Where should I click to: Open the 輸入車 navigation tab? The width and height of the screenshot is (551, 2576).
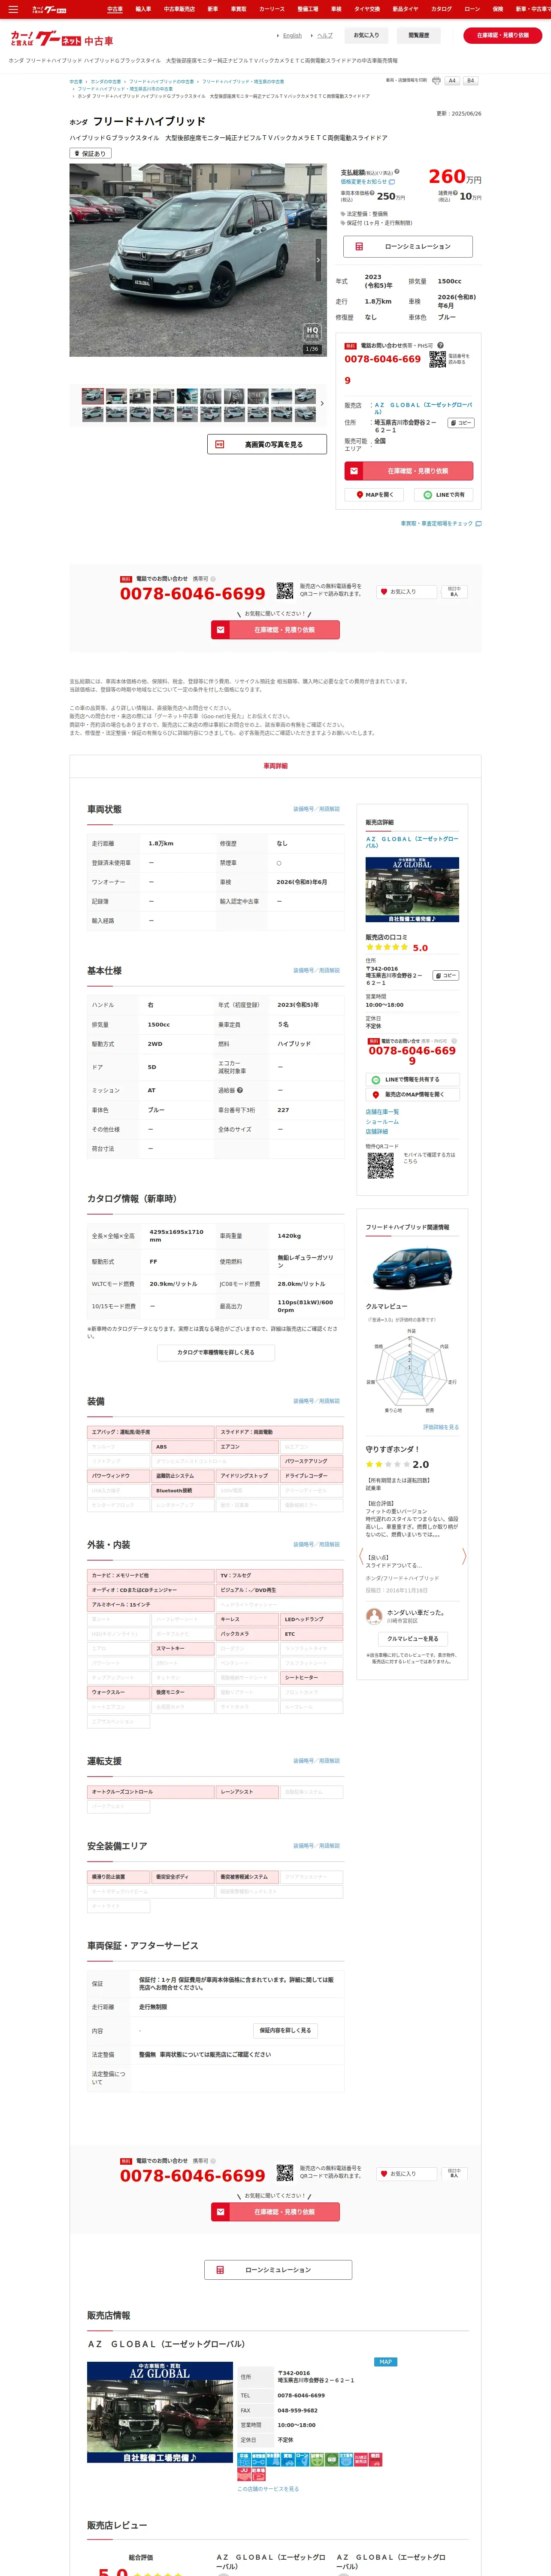point(143,9)
